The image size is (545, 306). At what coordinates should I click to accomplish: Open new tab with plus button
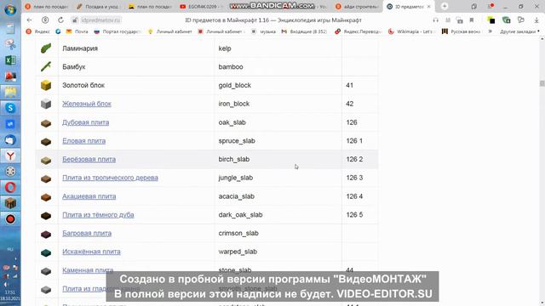pyautogui.click(x=445, y=6)
